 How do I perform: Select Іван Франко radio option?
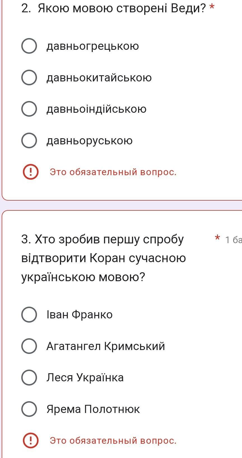29,314
